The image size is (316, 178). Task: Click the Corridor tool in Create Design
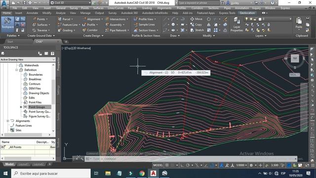pos(90,30)
